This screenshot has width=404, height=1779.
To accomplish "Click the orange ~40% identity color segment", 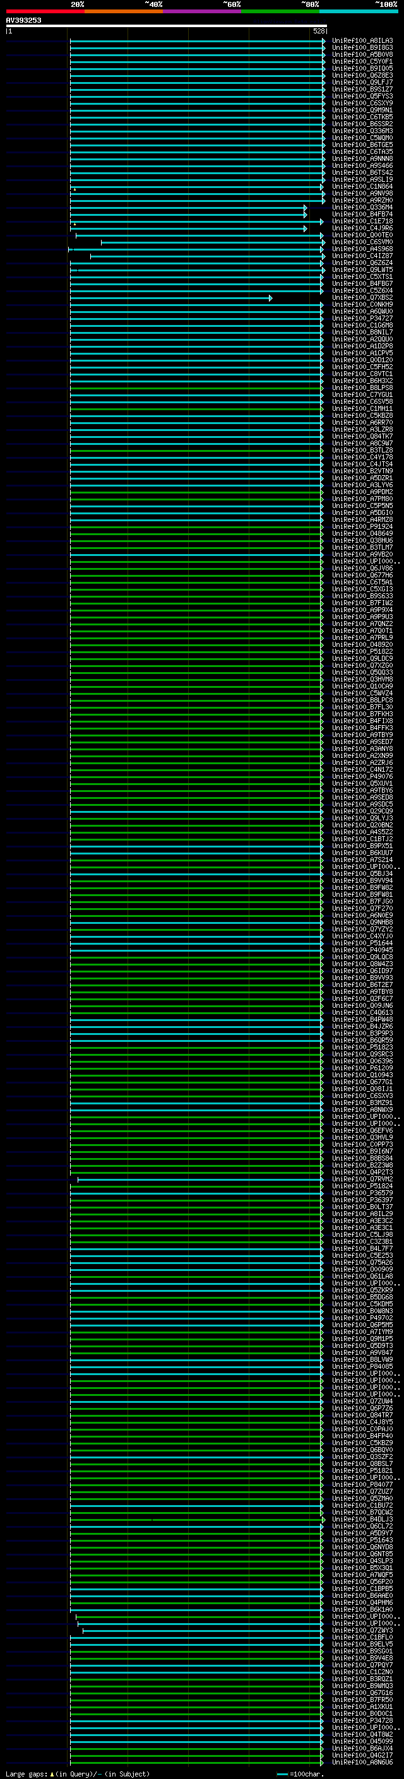I will pyautogui.click(x=124, y=12).
